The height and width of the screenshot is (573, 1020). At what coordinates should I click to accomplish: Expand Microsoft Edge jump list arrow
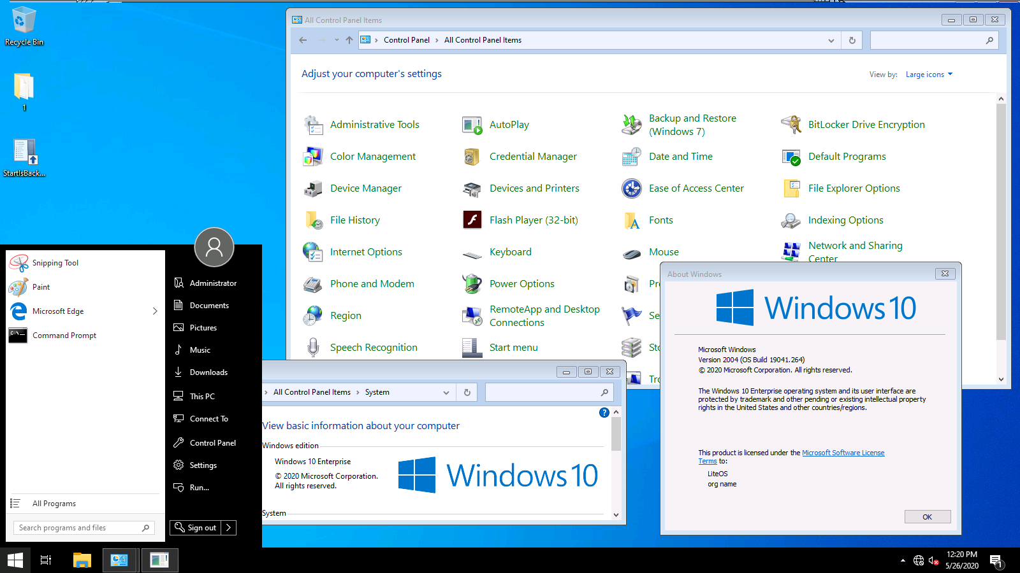point(155,311)
